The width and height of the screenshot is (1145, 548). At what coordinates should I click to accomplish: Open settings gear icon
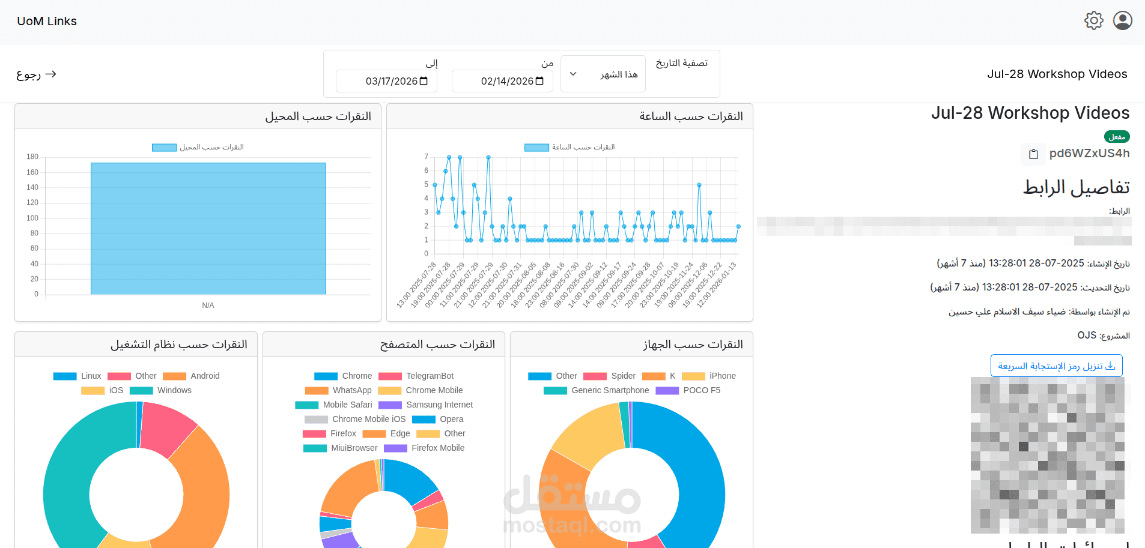tap(1094, 20)
